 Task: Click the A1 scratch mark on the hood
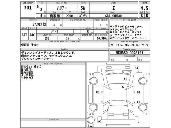tap(125, 79)
